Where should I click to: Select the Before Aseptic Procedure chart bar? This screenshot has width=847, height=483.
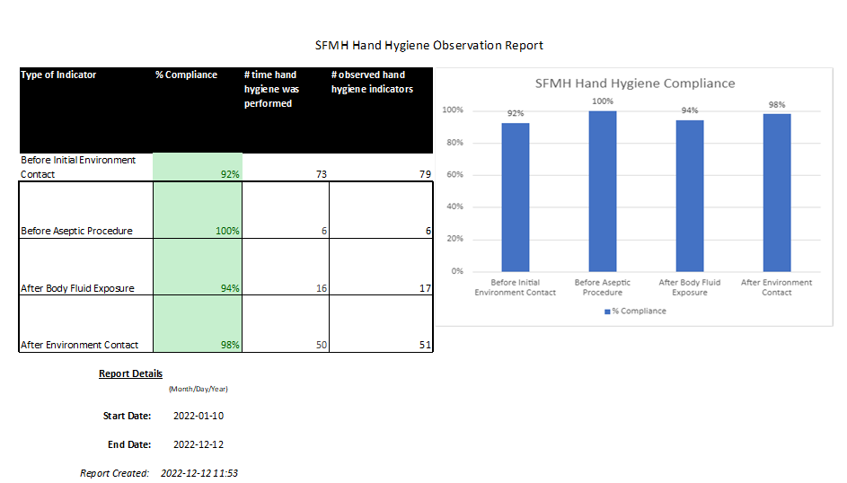pos(603,191)
